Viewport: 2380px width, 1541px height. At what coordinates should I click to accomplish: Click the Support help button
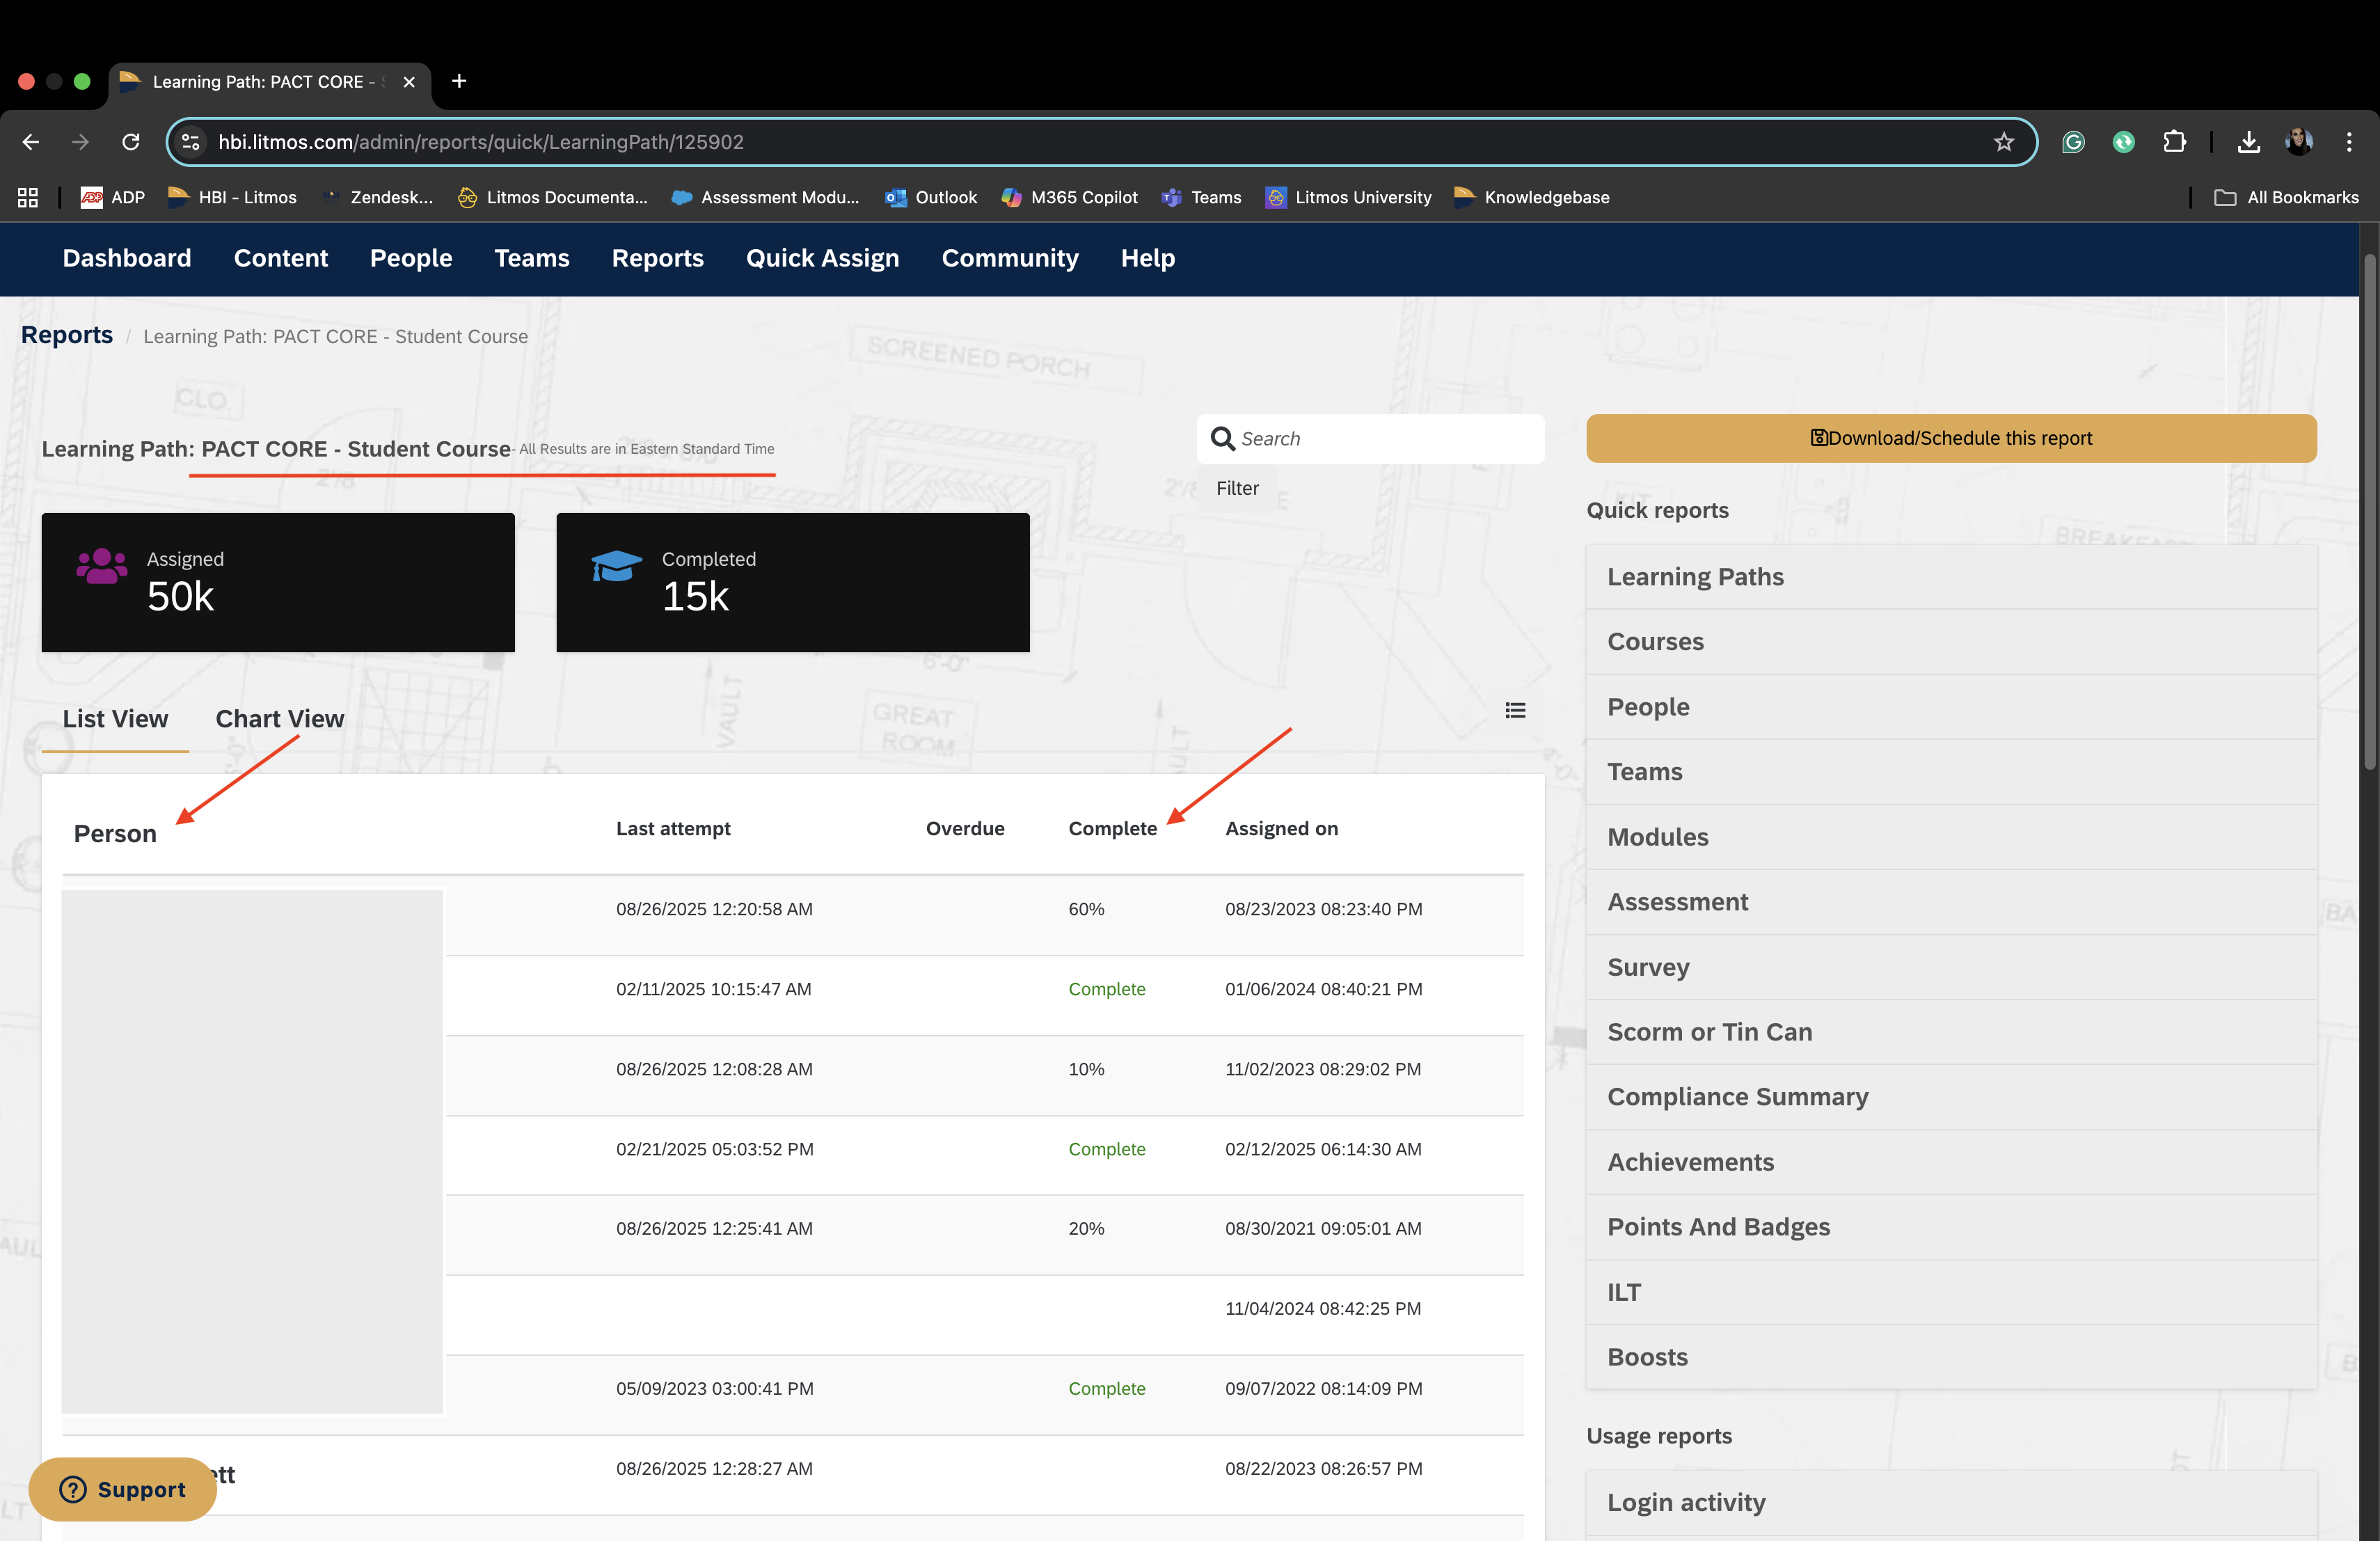(x=123, y=1489)
